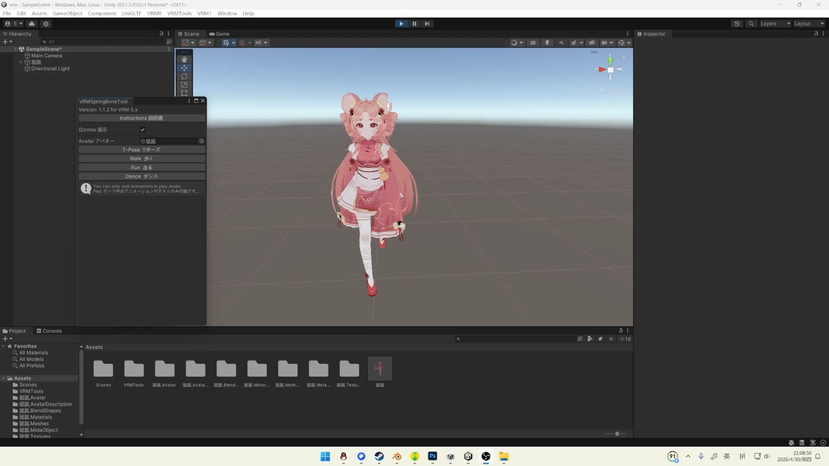Select the Scale tool in Scene
This screenshot has width=829, height=466.
[184, 85]
